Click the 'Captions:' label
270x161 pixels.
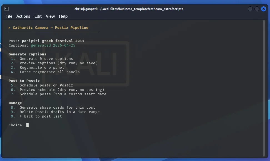click(19, 45)
